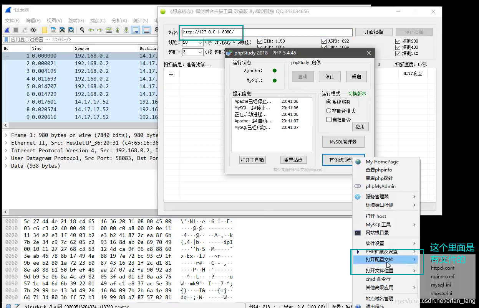
Task: Toggle ASPX: 822 checkbox
Action: [324, 41]
